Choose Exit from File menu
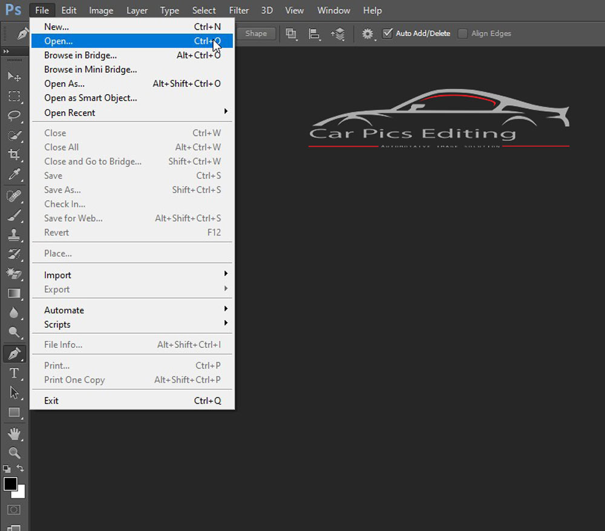605x531 pixels. pyautogui.click(x=131, y=401)
